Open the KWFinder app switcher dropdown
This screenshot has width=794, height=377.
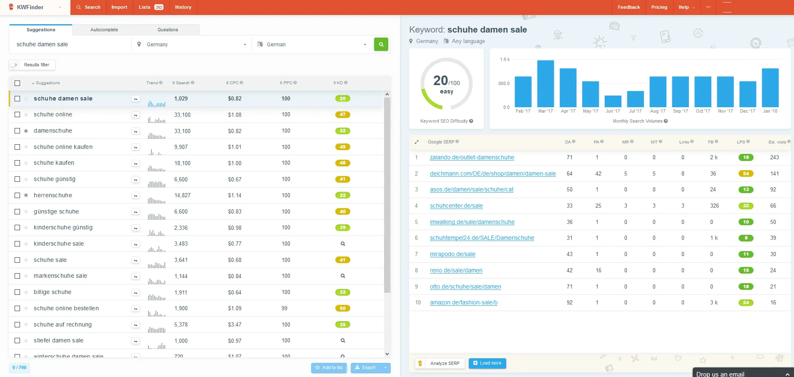pos(60,8)
